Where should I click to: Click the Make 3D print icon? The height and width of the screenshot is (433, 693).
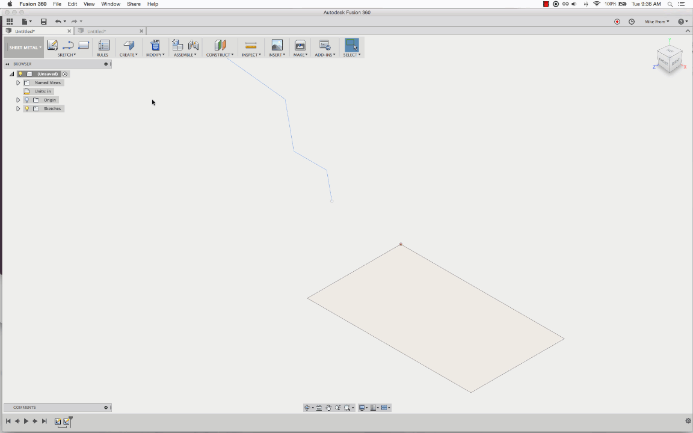(300, 45)
